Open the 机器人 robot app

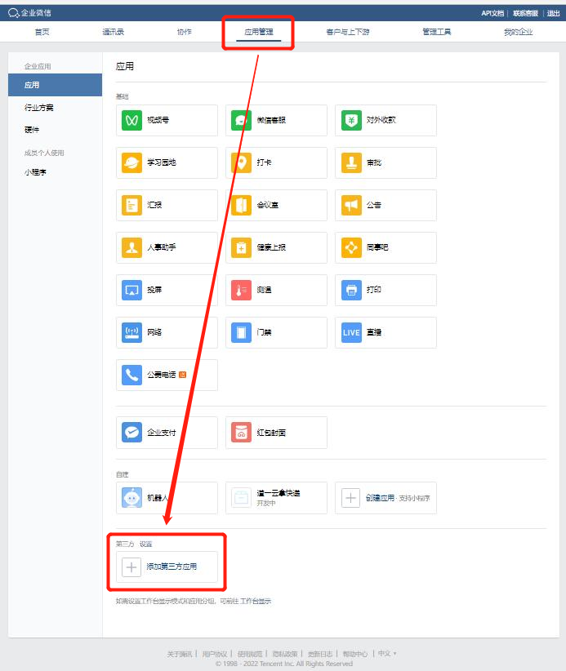pos(132,498)
